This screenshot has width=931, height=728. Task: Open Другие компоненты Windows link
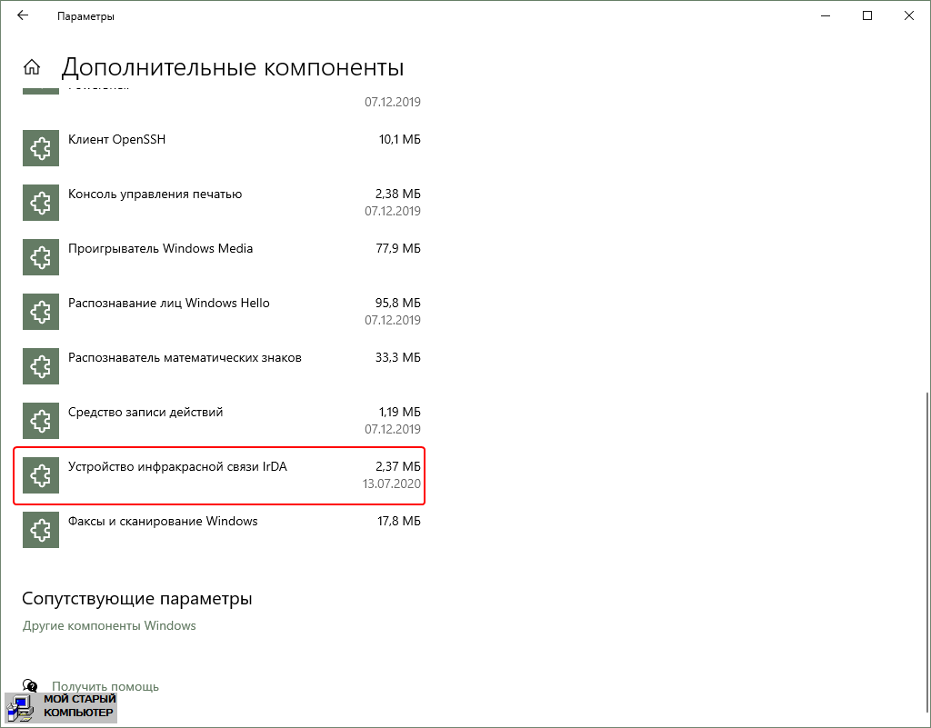point(108,625)
